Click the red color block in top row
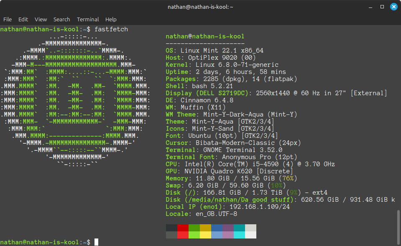The height and width of the screenshot is (246, 401). pyautogui.click(x=183, y=228)
